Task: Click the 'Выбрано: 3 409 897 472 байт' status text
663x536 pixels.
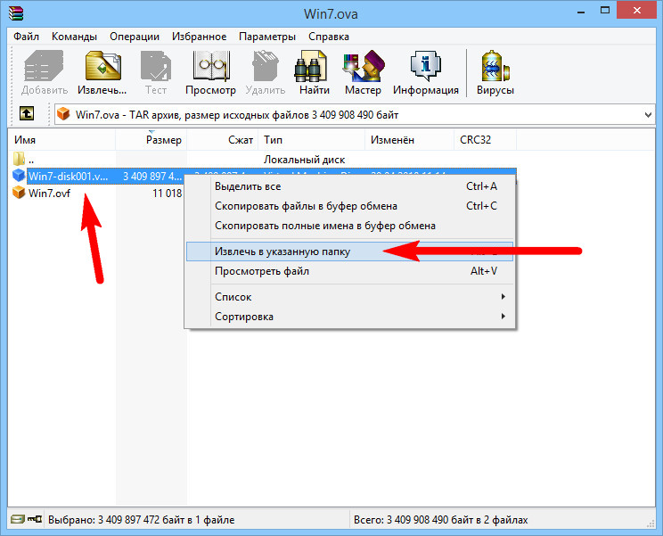Action: pyautogui.click(x=141, y=520)
